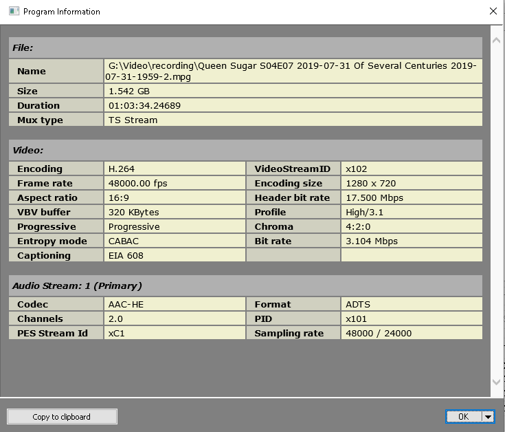Viewport: 505px width, 432px height.
Task: Select the High/3.1 profile value
Action: (364, 212)
